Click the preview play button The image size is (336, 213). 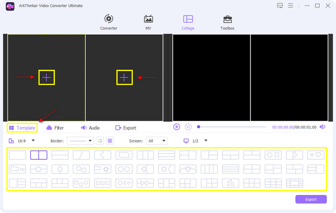click(176, 127)
